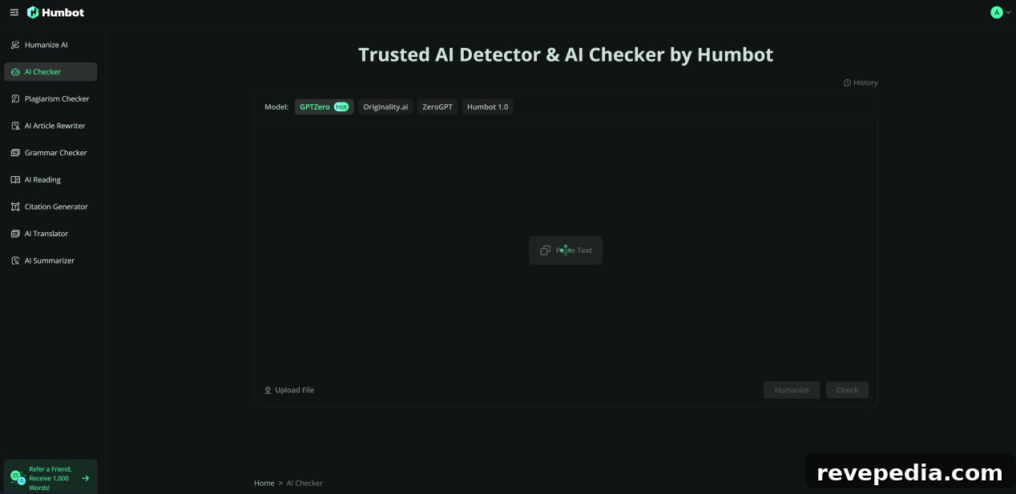Click the Hot badge on GPTZero
The height and width of the screenshot is (494, 1016).
coord(341,106)
